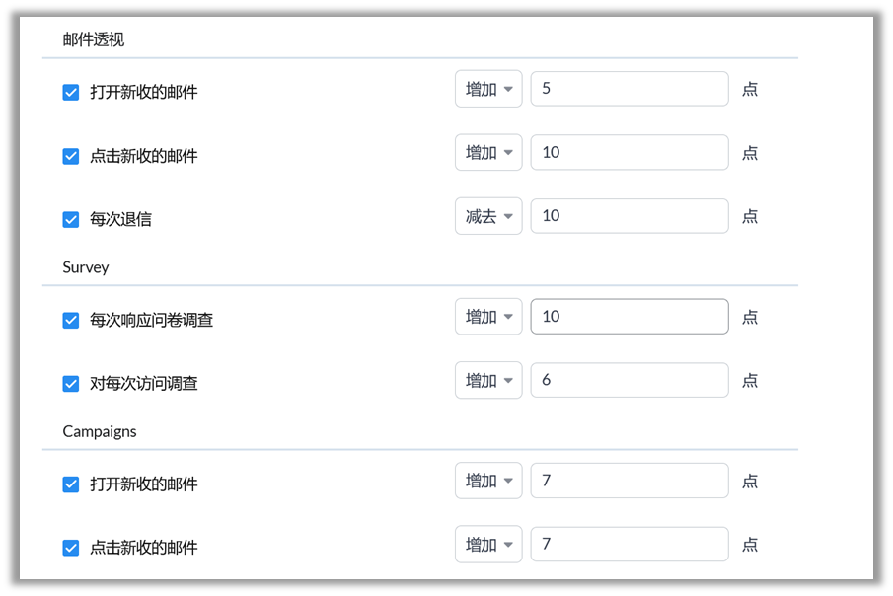This screenshot has width=893, height=596.
Task: Uncheck 打开新收的邮件 under Campaigns
Action: [71, 484]
